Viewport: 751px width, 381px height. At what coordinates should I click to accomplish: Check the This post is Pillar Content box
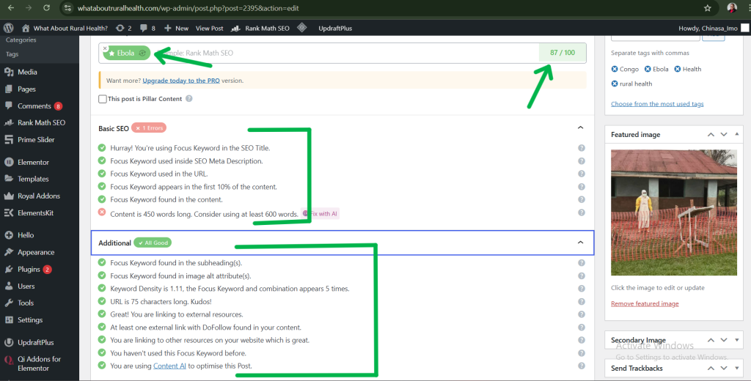[103, 99]
